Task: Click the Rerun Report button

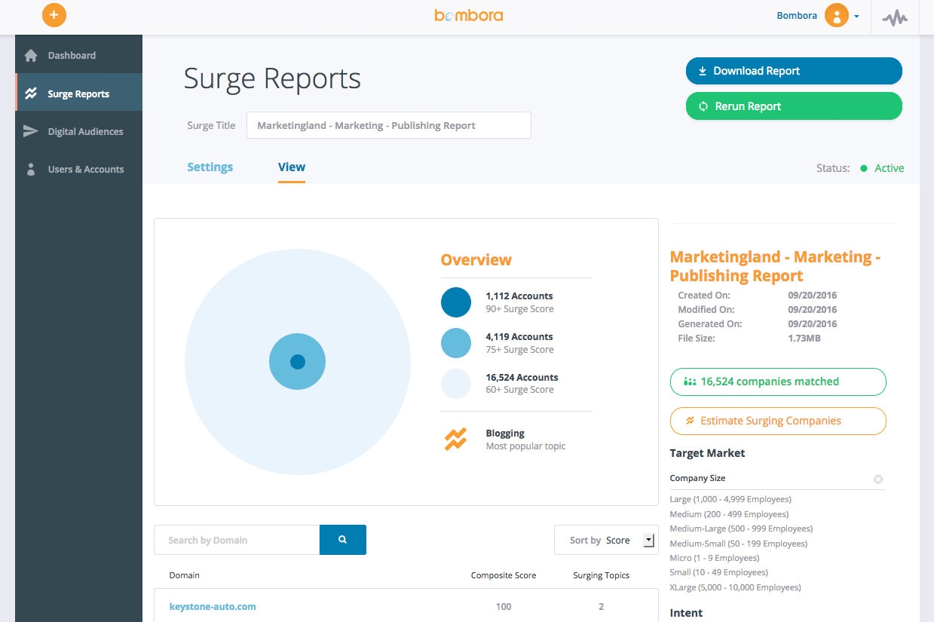Action: tap(794, 106)
